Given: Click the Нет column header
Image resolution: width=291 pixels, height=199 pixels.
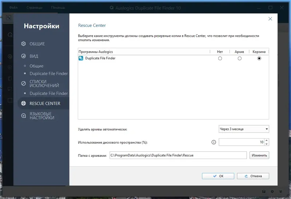Looking at the screenshot, I should 220,52.
